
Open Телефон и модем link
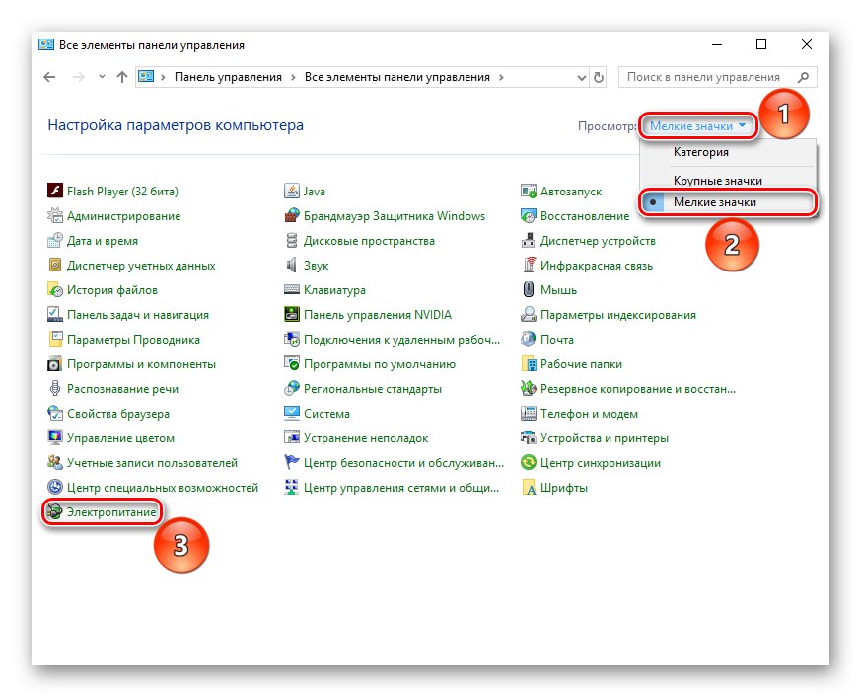click(x=589, y=414)
